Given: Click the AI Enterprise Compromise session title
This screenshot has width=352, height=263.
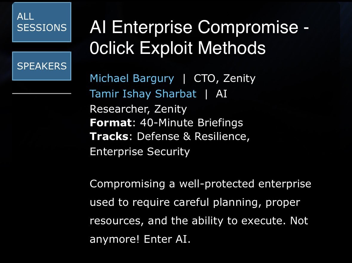Looking at the screenshot, I should 199,38.
